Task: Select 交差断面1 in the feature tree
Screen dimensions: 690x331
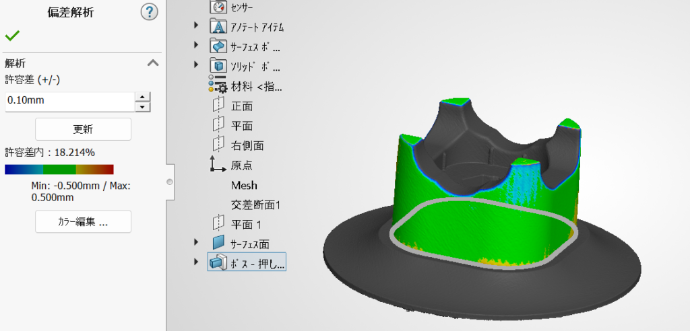Action: click(255, 205)
